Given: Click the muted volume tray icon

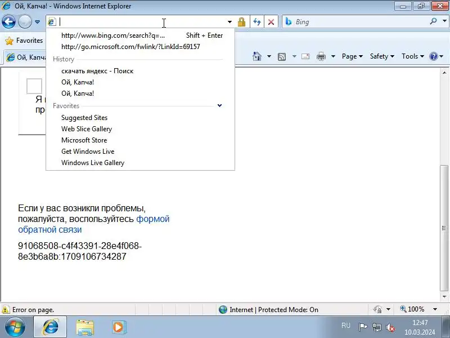Looking at the screenshot, I should pos(390,327).
